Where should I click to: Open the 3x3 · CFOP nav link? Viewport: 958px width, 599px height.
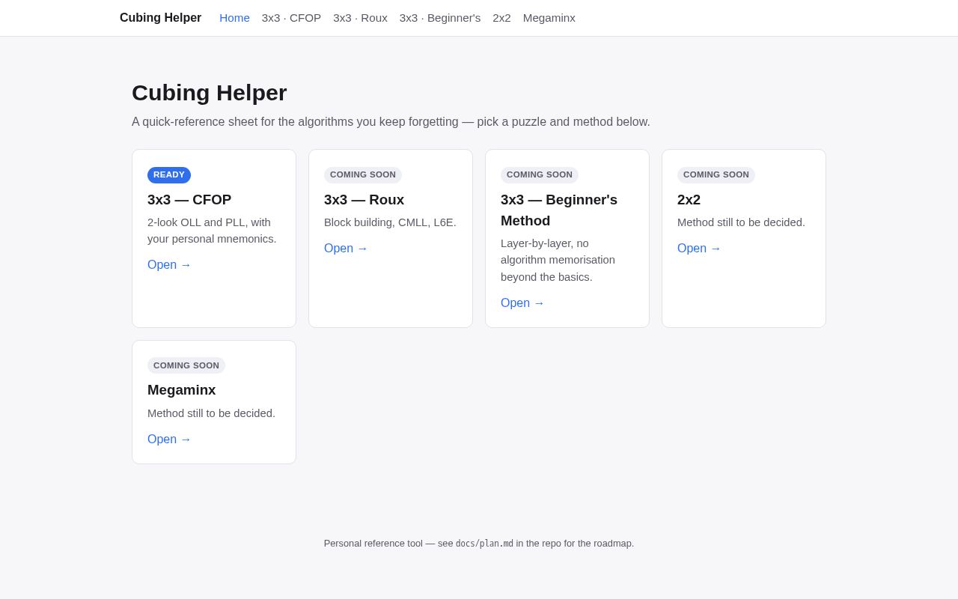pyautogui.click(x=291, y=18)
